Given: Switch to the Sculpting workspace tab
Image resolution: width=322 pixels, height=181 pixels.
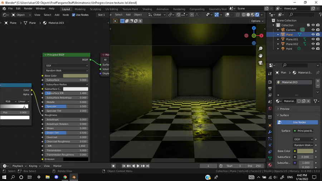Looking at the screenshot, I should [x=96, y=9].
